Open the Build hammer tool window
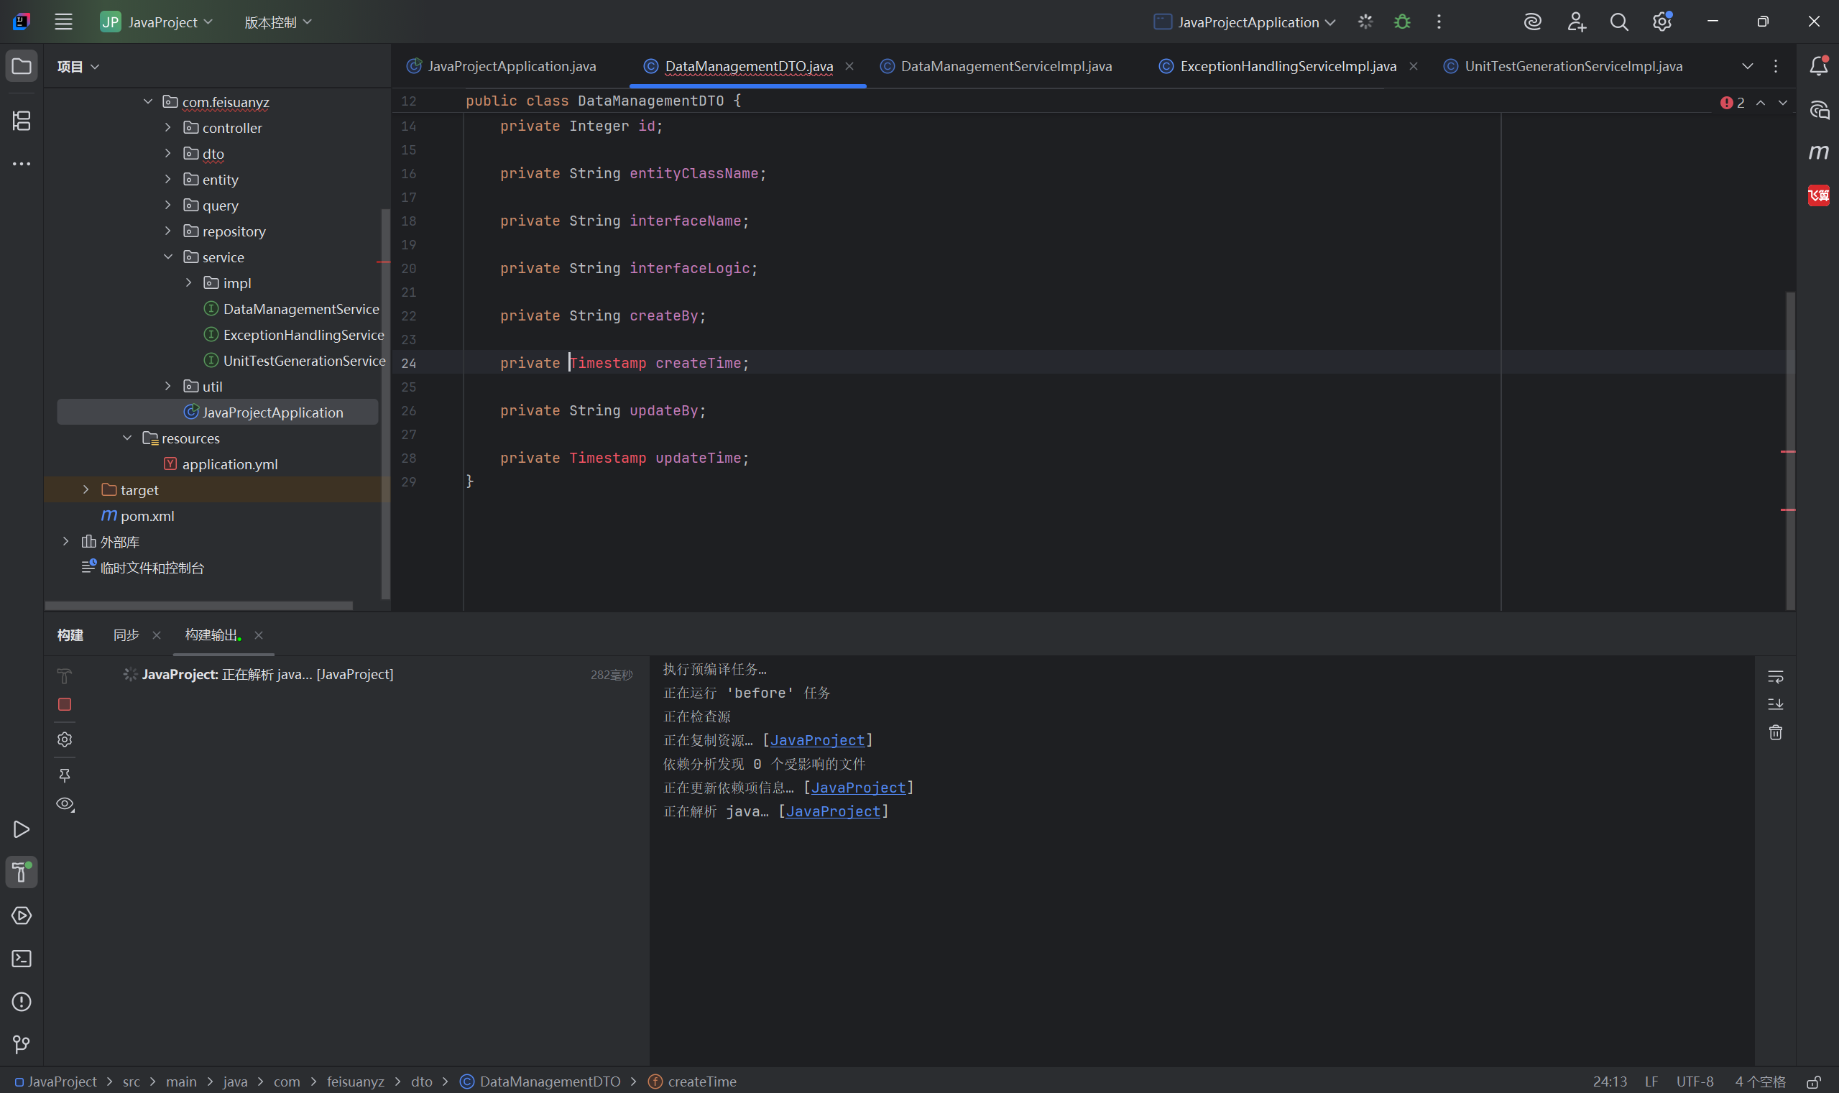The image size is (1839, 1093). click(x=22, y=872)
